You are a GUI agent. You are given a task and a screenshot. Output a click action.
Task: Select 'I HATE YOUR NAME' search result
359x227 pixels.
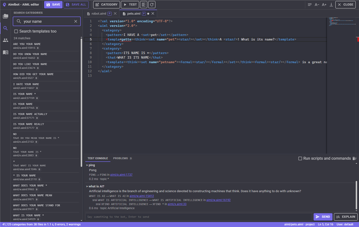(46, 86)
